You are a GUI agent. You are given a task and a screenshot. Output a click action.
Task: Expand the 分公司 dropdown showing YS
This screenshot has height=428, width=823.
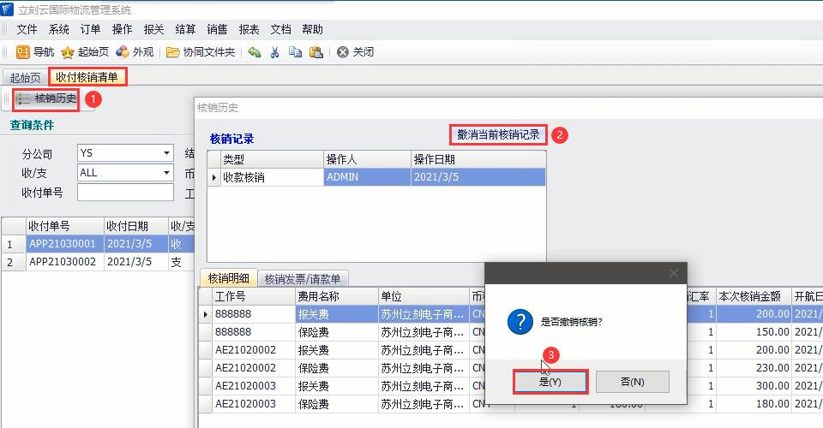pyautogui.click(x=167, y=154)
